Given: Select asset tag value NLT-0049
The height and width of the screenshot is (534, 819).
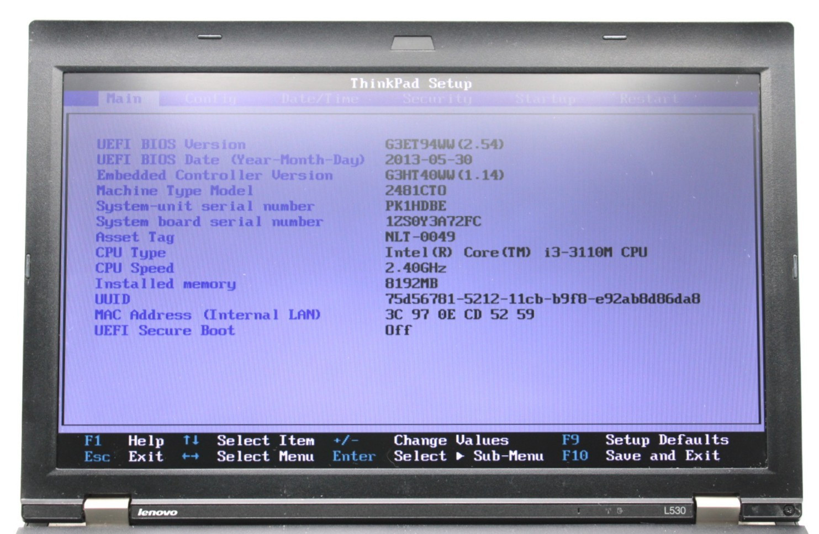Looking at the screenshot, I should [x=420, y=237].
